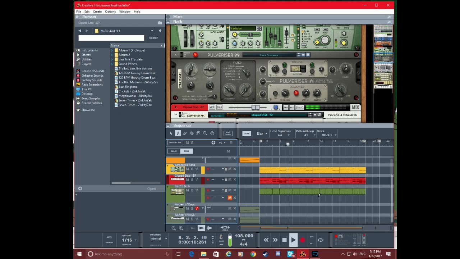This screenshot has height=259, width=460.
Task: Select the Eraser tool in sequencer
Action: (185, 133)
